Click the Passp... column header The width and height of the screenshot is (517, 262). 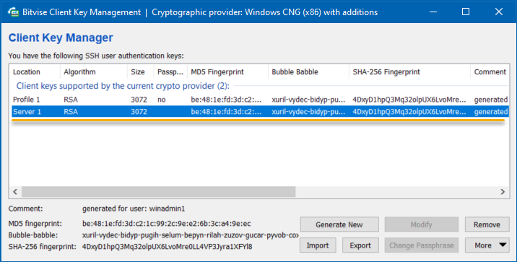click(x=170, y=72)
